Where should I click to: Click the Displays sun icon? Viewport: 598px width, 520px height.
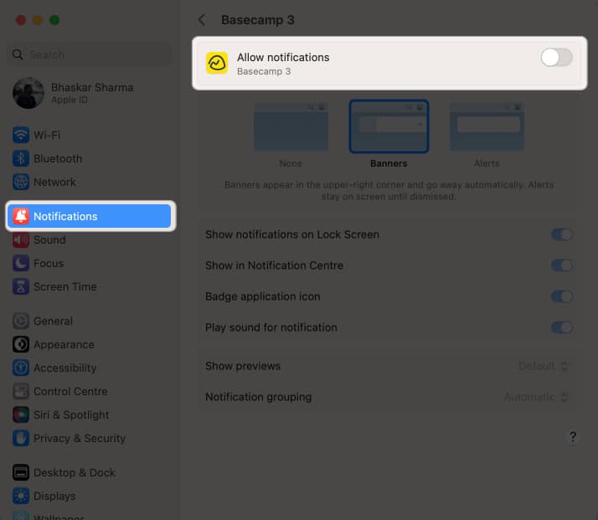pos(21,496)
